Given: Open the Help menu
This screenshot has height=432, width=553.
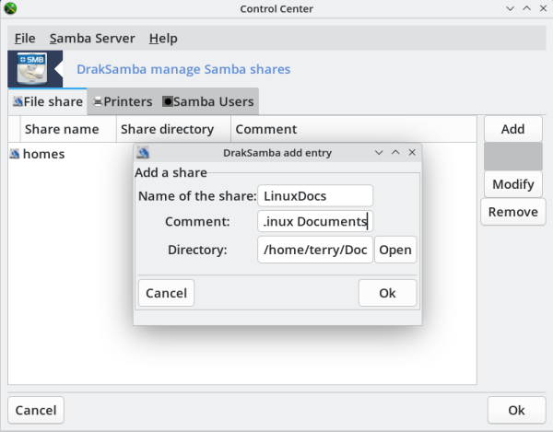Looking at the screenshot, I should (x=163, y=38).
